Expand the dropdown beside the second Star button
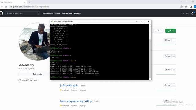 click(174, 56)
